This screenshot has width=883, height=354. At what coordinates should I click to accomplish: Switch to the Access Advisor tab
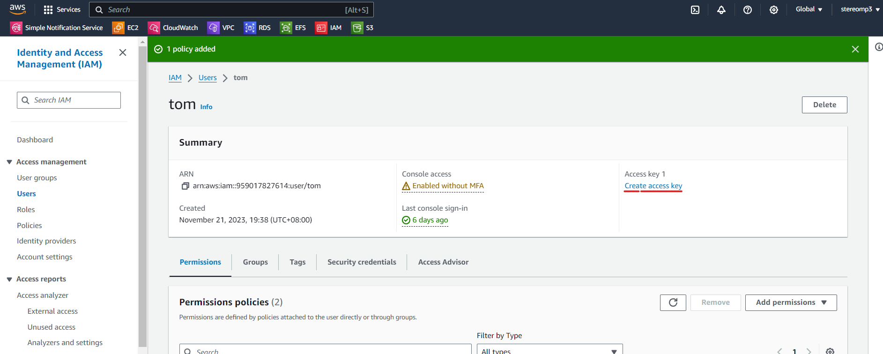click(x=443, y=262)
